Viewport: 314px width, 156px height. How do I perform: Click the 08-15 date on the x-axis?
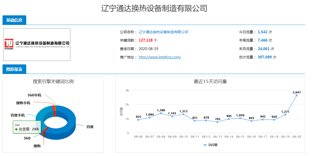[x=240, y=137]
